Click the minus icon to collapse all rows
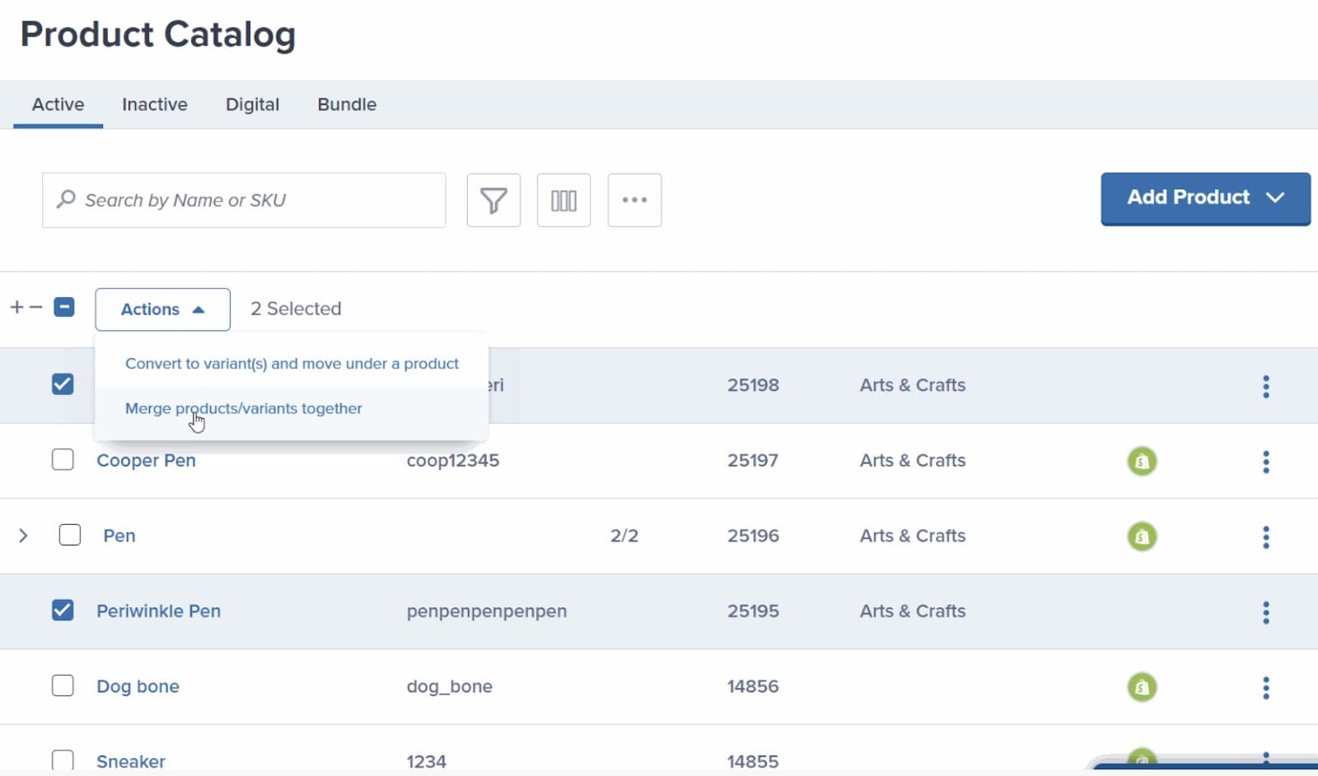1318x776 pixels. click(35, 308)
